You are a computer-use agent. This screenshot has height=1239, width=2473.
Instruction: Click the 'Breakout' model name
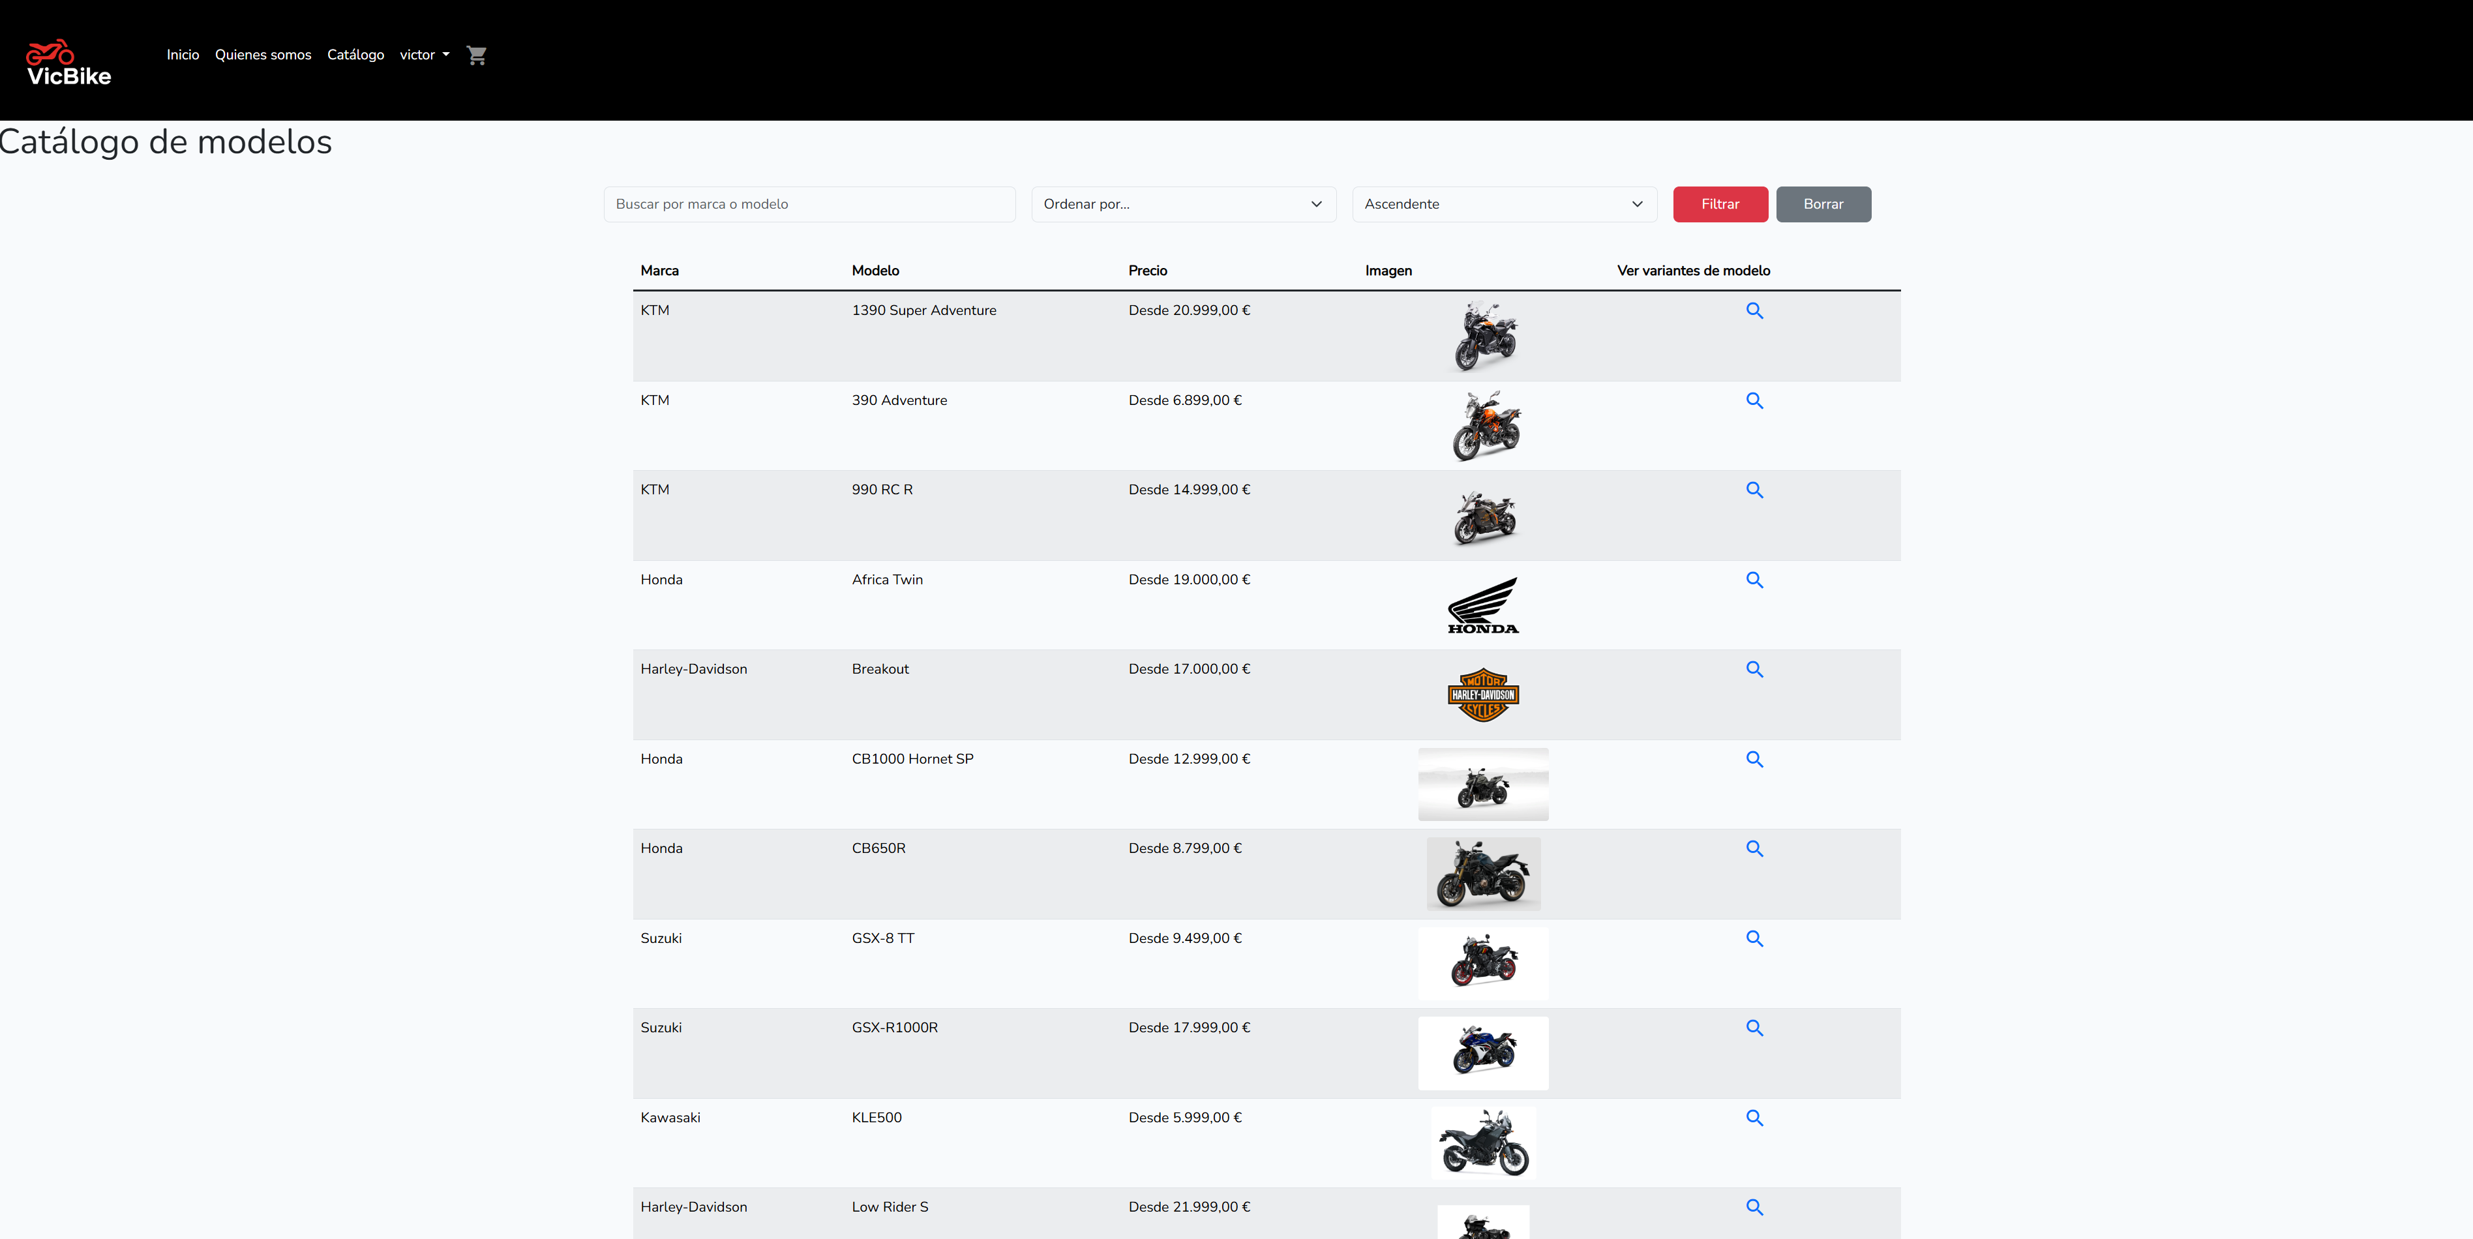880,669
